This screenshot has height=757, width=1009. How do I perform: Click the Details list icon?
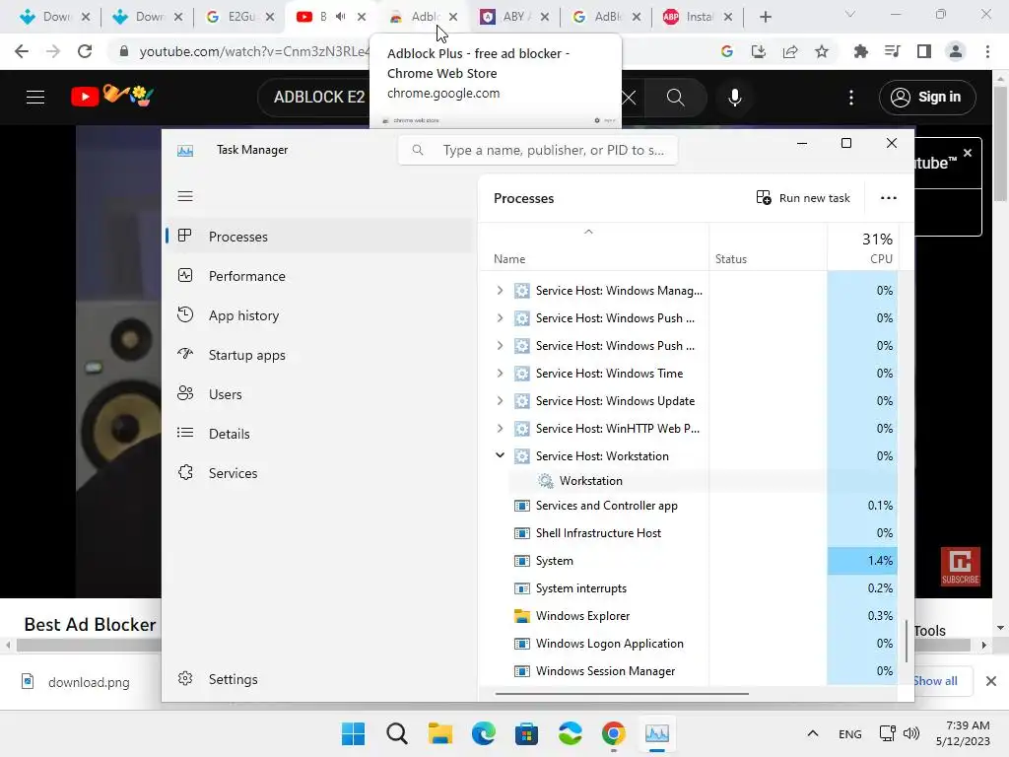(x=185, y=434)
